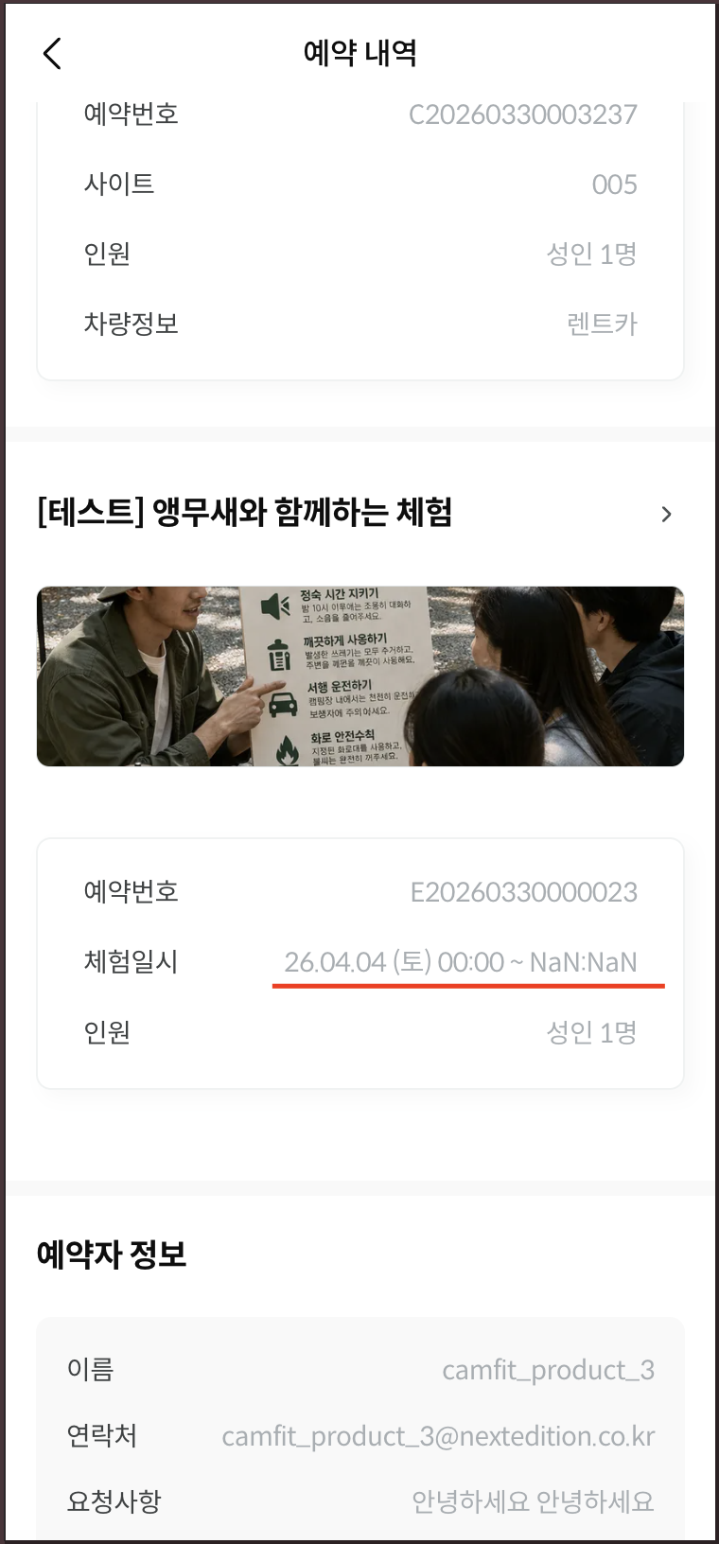This screenshot has width=719, height=1544.
Task: Tap the 차량정보 렌트카 value
Action: (602, 325)
